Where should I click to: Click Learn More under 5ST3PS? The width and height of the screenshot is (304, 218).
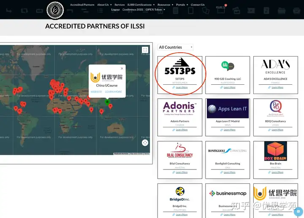182,87
